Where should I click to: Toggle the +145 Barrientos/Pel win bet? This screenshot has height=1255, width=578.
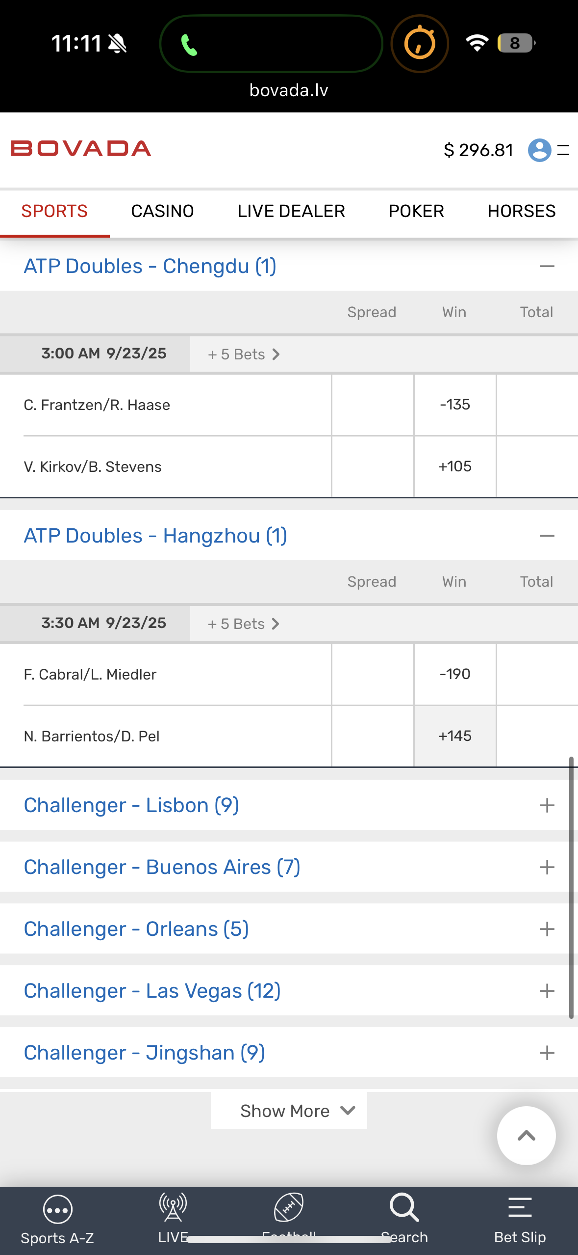[455, 736]
